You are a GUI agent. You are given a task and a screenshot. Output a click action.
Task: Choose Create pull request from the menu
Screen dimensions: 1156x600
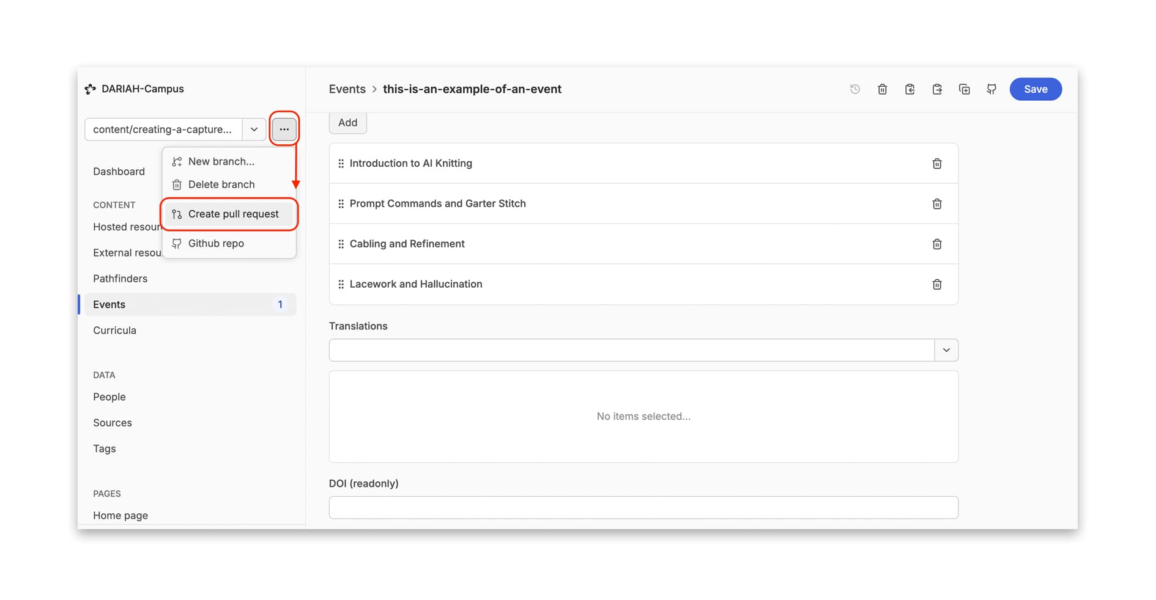pos(232,214)
